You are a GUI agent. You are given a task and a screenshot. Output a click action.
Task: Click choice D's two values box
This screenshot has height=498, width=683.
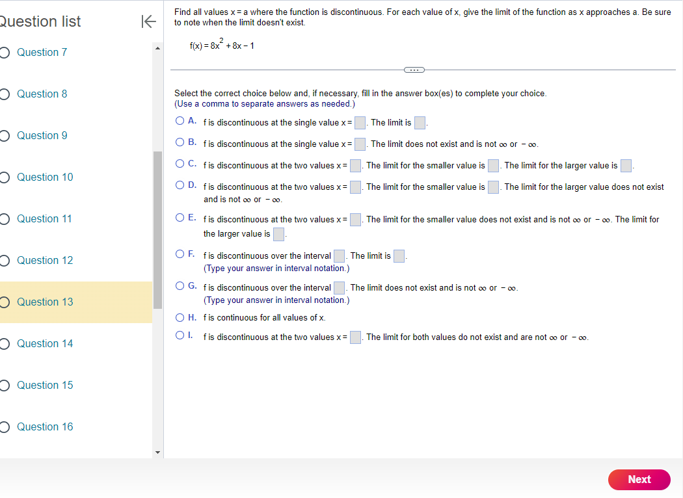(355, 187)
